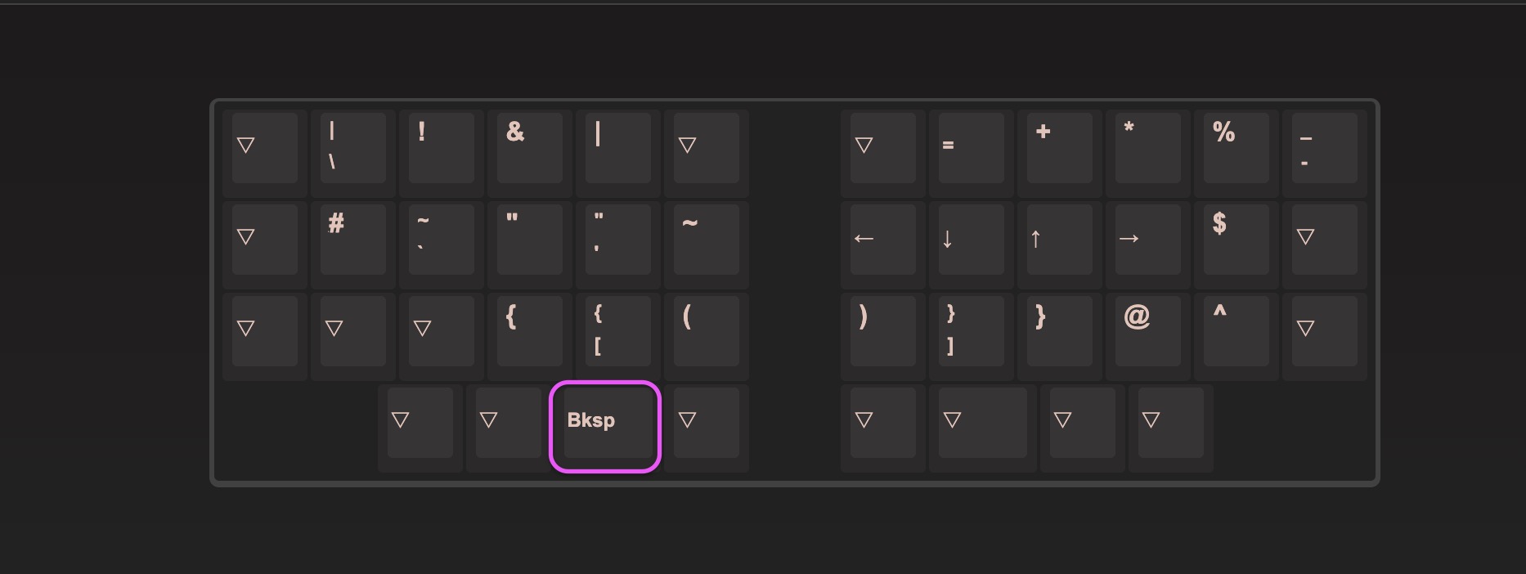Screen dimensions: 1526x574
Task: Pick the hash (#) key
Action: [x=352, y=240]
